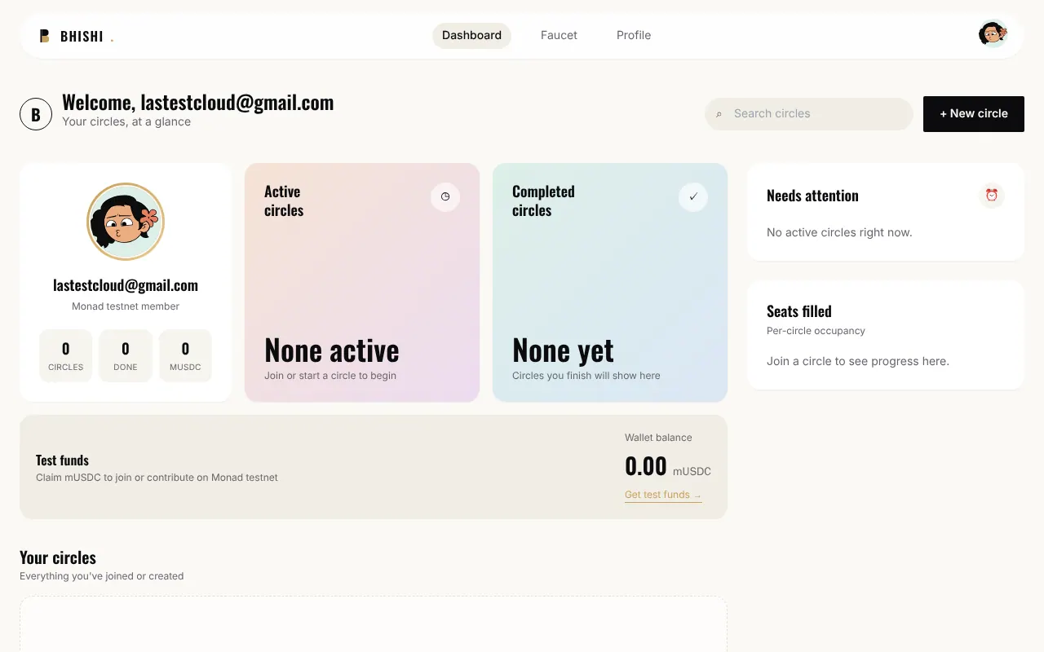Viewport: 1044px width, 652px height.
Task: Focus the Search circles input field
Action: click(x=809, y=114)
